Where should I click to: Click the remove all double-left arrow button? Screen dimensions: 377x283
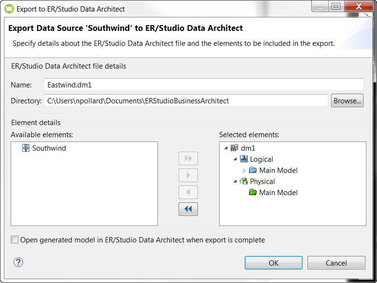(x=188, y=209)
